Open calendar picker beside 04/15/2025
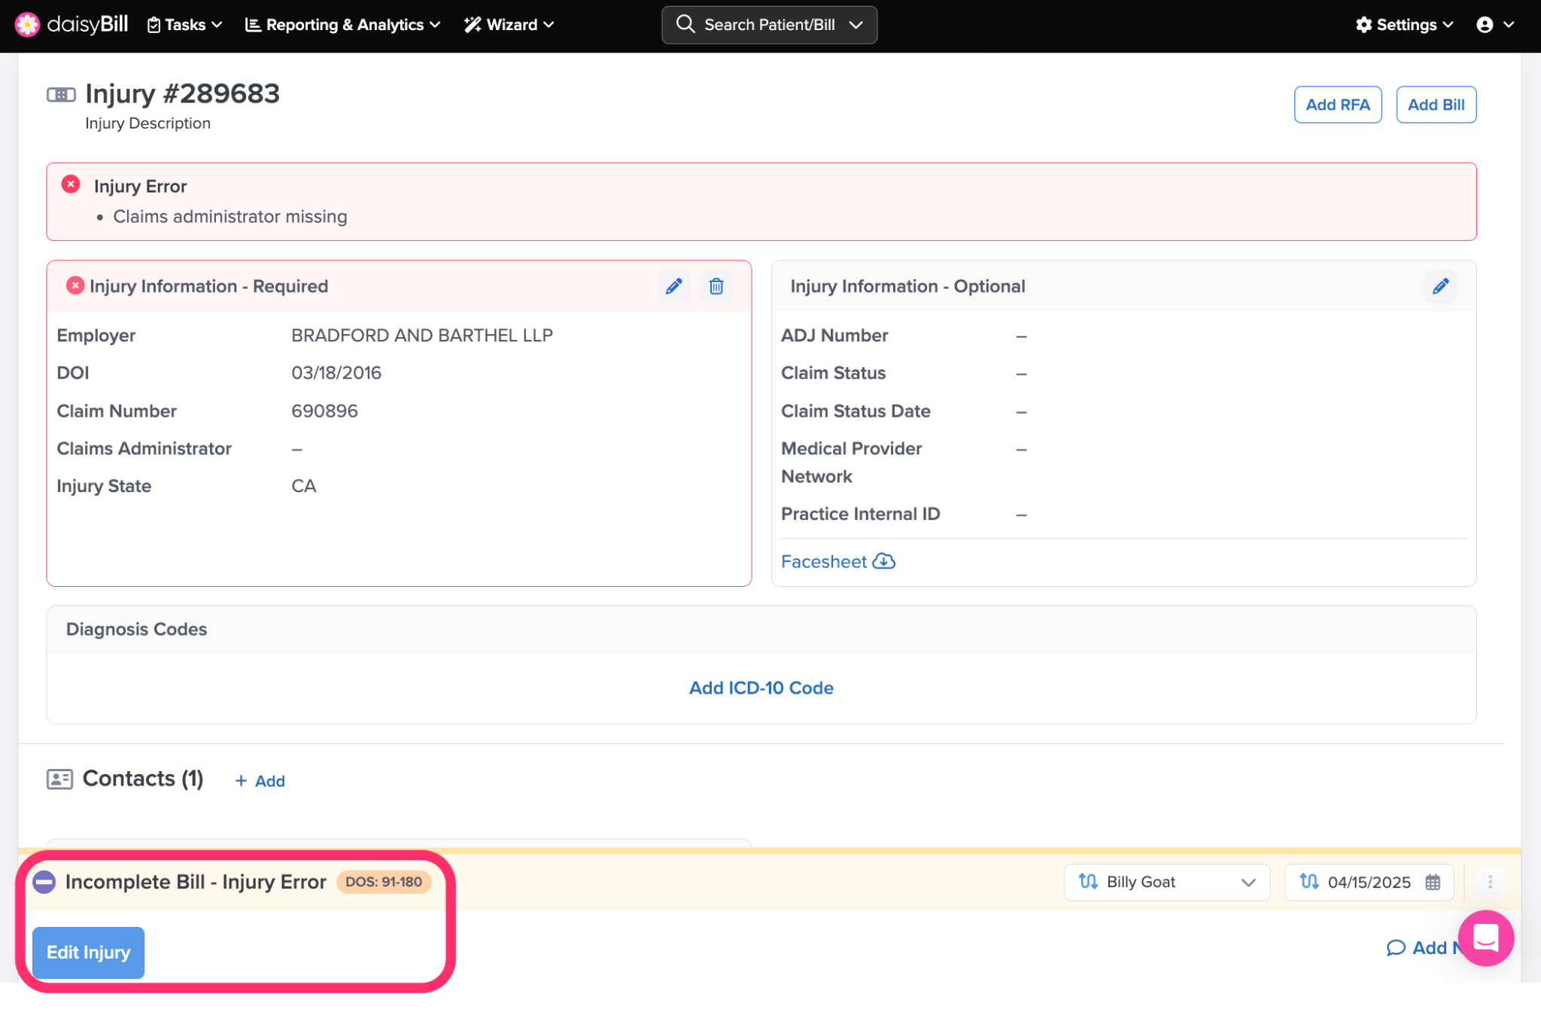 1433,882
